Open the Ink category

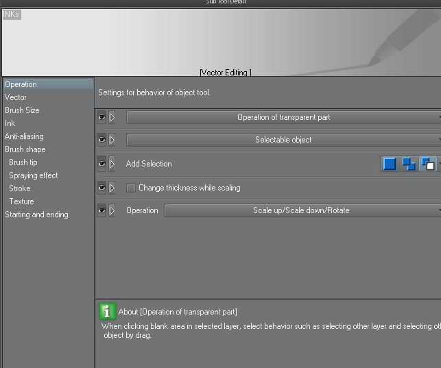tap(10, 123)
